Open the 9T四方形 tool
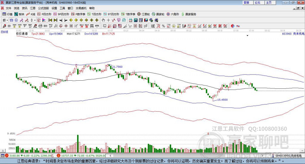Screen dimensions: 305x164 click(111, 14)
